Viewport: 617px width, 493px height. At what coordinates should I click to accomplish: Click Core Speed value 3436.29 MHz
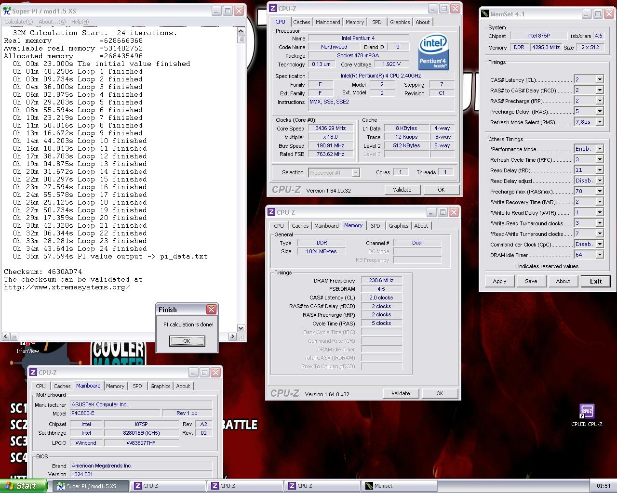point(330,129)
